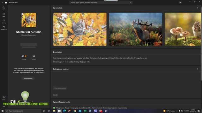202x113 pixels.
Task: Show hidden system tray icons
Action: click(177, 111)
